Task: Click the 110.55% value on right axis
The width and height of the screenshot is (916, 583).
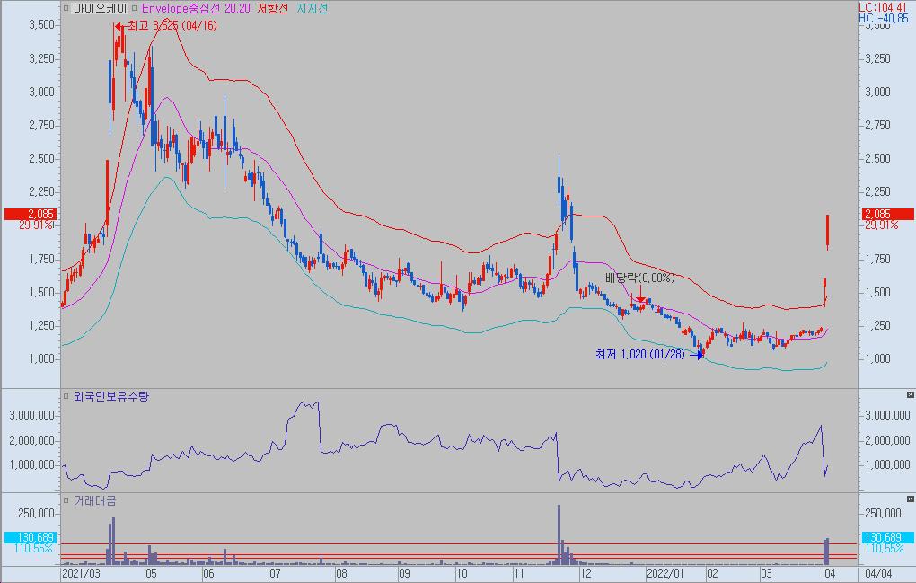Action: coord(885,549)
